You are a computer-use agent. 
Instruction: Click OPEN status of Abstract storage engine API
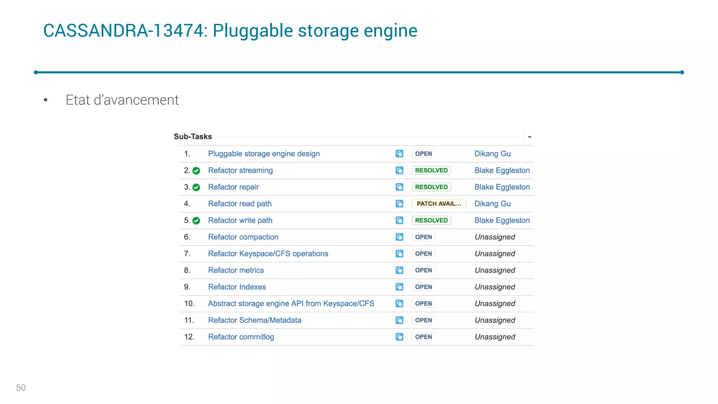pyautogui.click(x=424, y=304)
